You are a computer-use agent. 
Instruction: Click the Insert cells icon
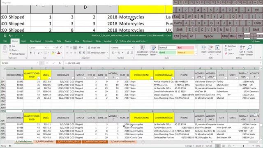point(204,48)
